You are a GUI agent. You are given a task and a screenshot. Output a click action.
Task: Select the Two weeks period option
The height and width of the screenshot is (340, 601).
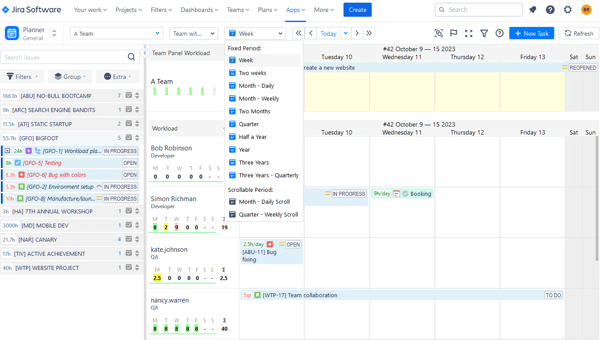click(x=264, y=73)
